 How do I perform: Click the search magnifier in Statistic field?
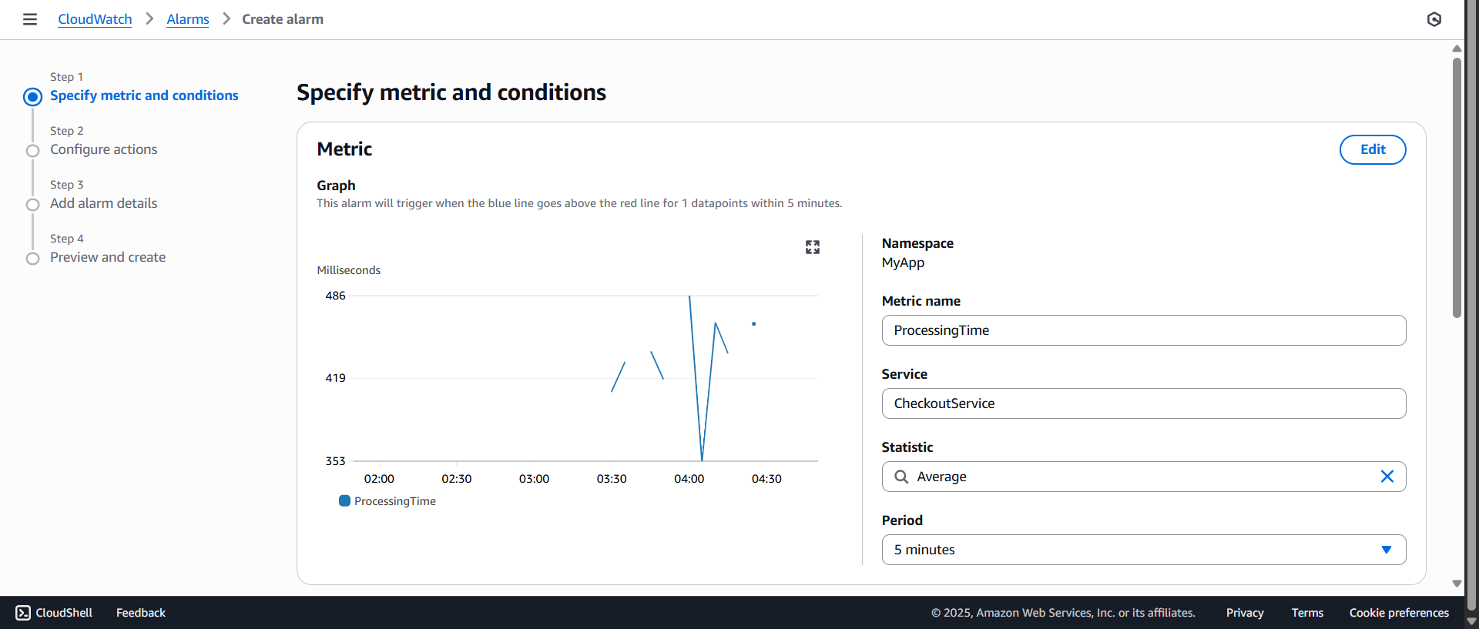900,477
